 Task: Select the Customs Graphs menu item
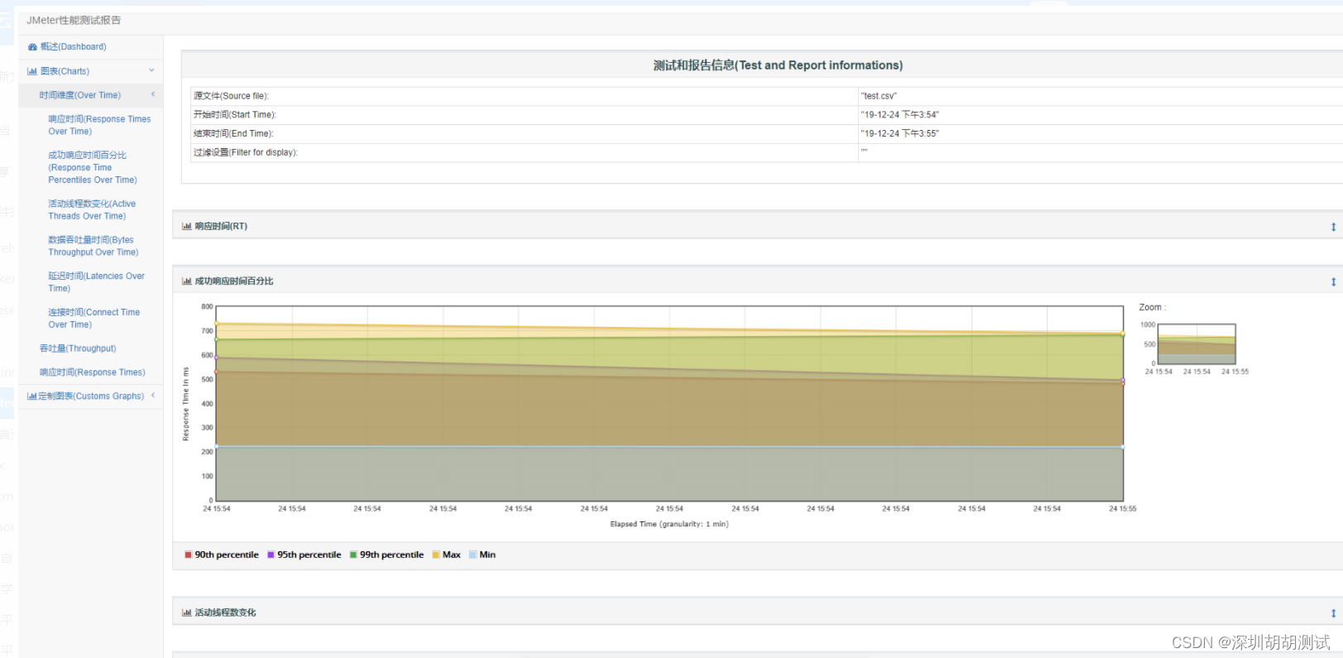91,396
